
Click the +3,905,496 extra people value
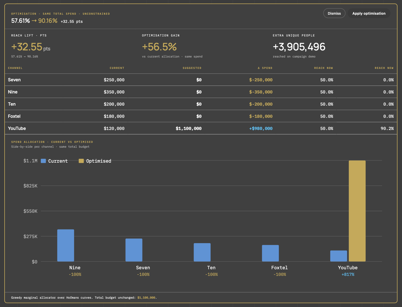pos(299,47)
